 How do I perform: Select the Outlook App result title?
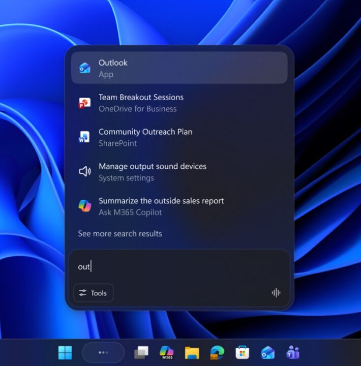point(113,63)
